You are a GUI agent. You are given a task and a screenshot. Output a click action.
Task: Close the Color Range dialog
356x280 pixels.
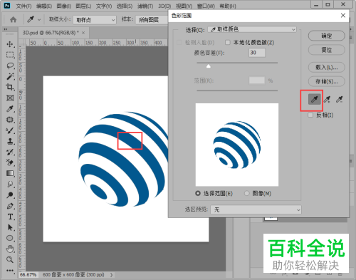pyautogui.click(x=343, y=16)
